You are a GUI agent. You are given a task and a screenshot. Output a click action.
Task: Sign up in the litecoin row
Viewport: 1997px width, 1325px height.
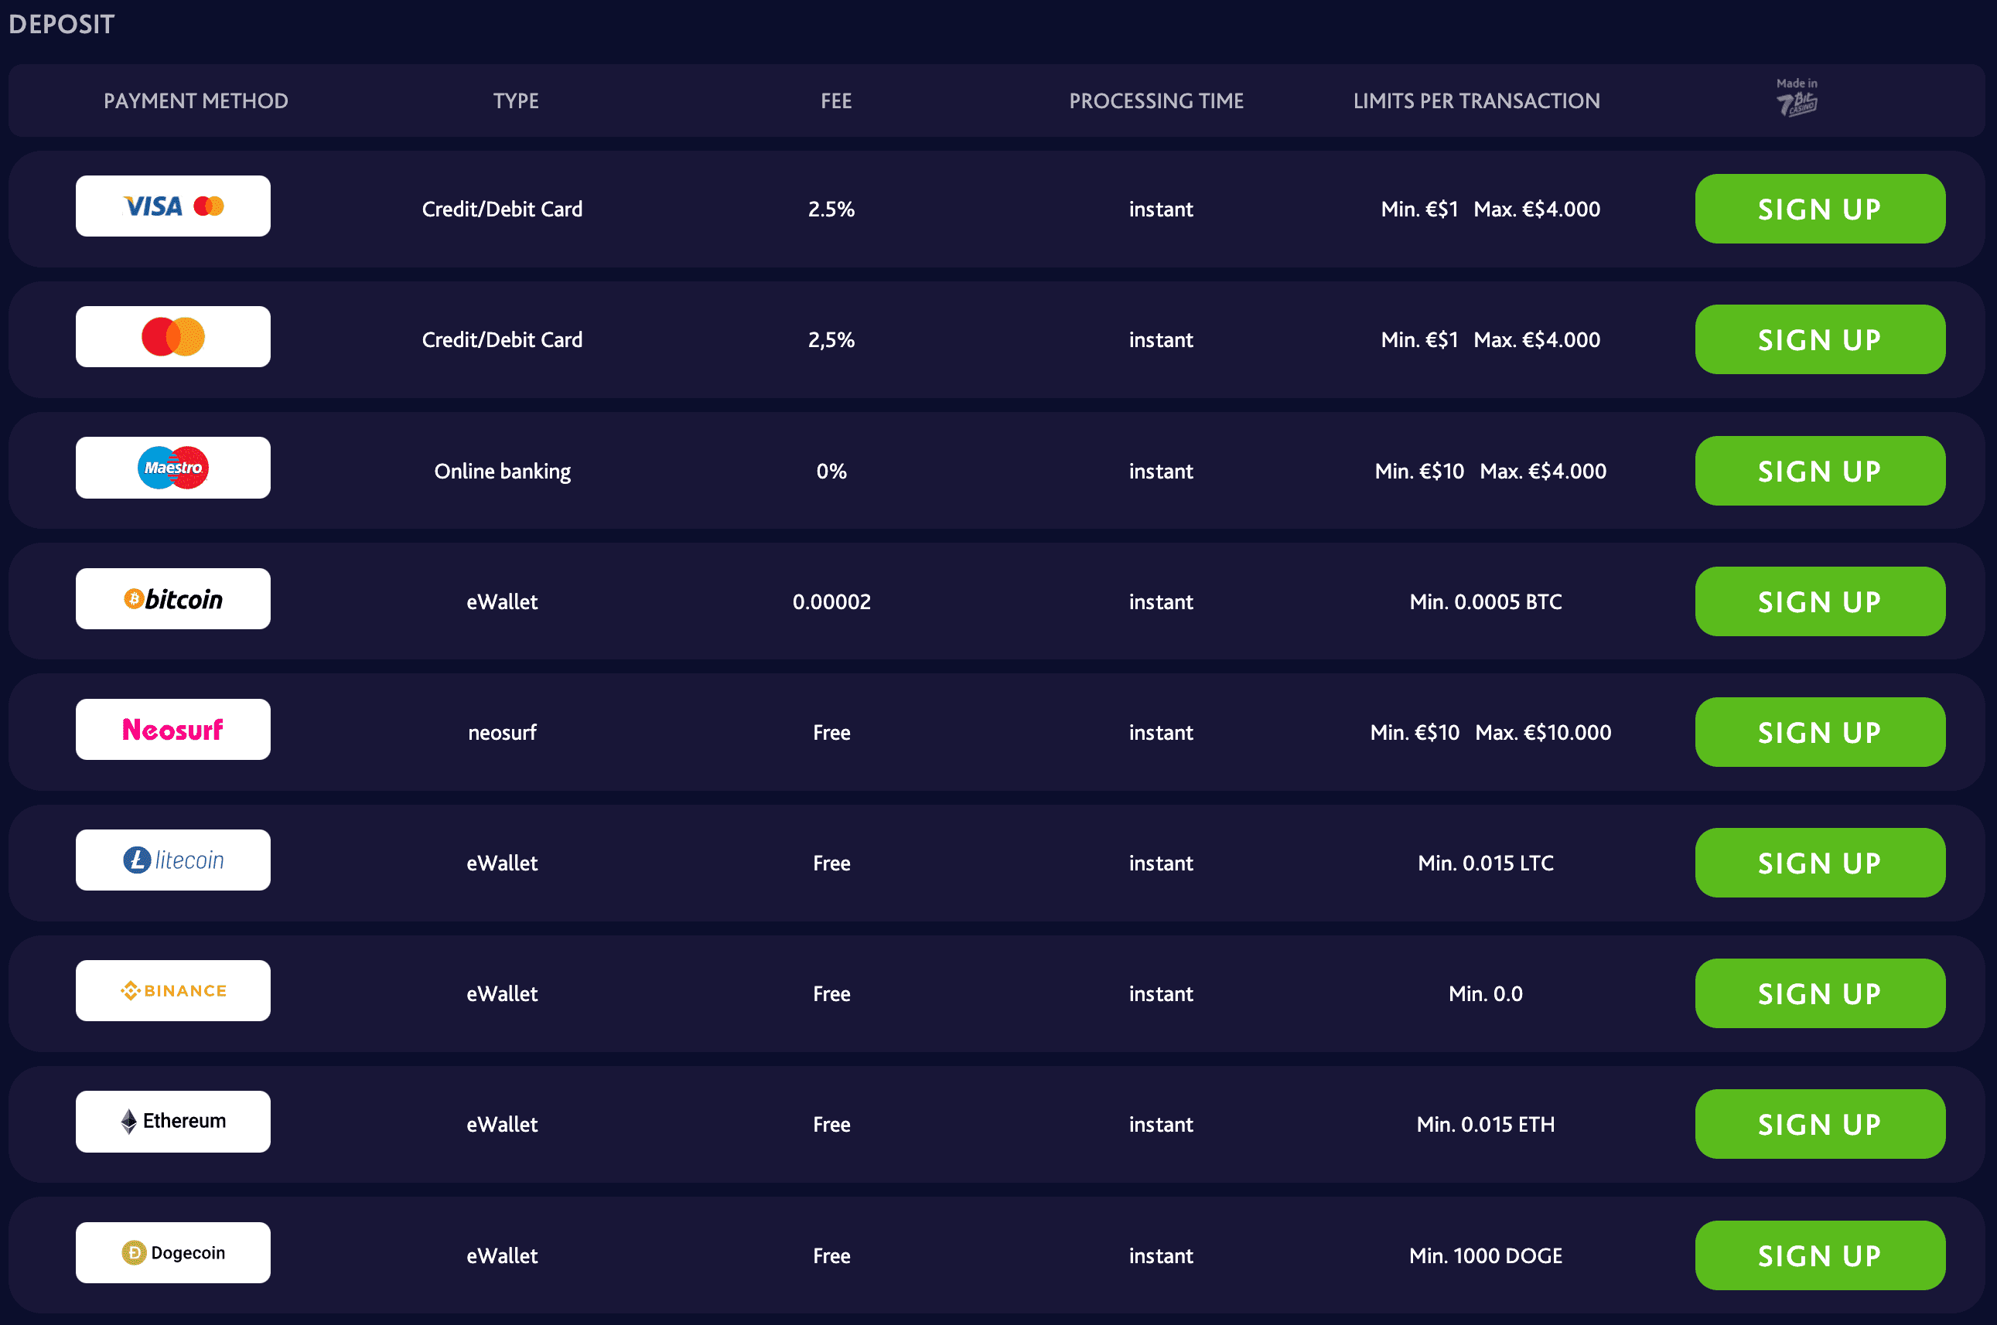(x=1821, y=863)
